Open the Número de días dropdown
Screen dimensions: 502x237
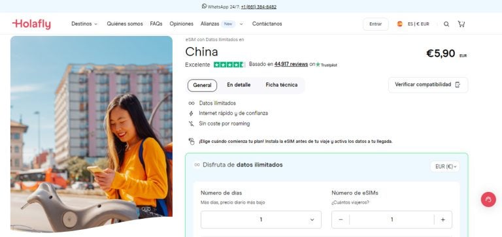coord(261,219)
